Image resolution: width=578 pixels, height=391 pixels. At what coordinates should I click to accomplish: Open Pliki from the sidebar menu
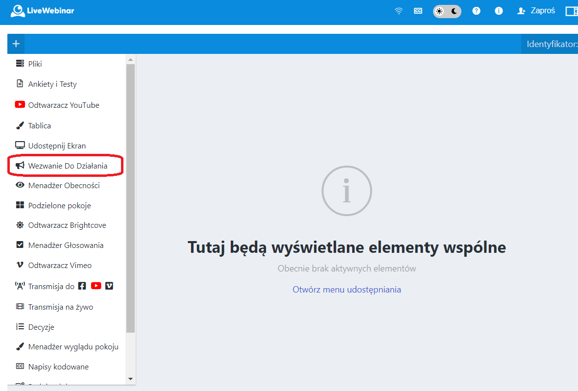click(x=35, y=64)
